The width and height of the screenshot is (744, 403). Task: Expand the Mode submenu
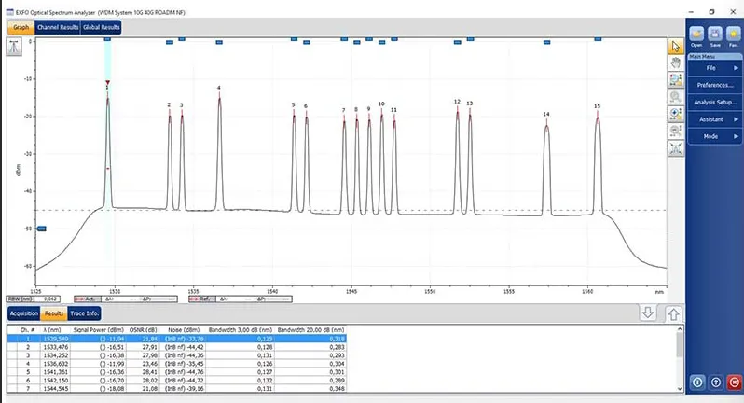click(714, 136)
